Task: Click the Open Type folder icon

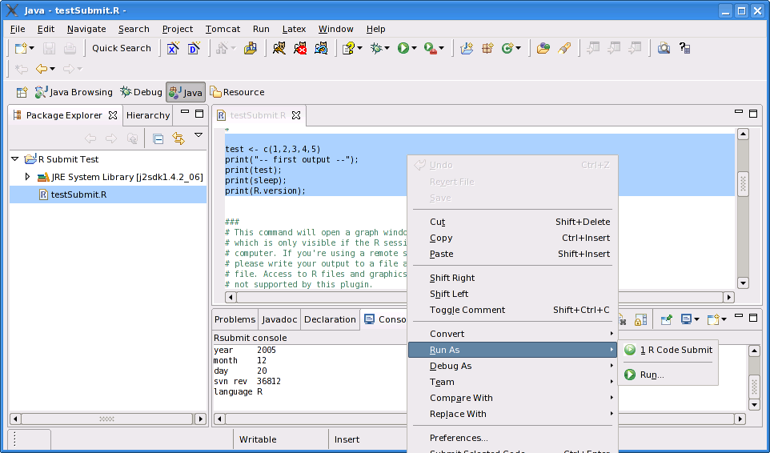Action: pos(543,48)
